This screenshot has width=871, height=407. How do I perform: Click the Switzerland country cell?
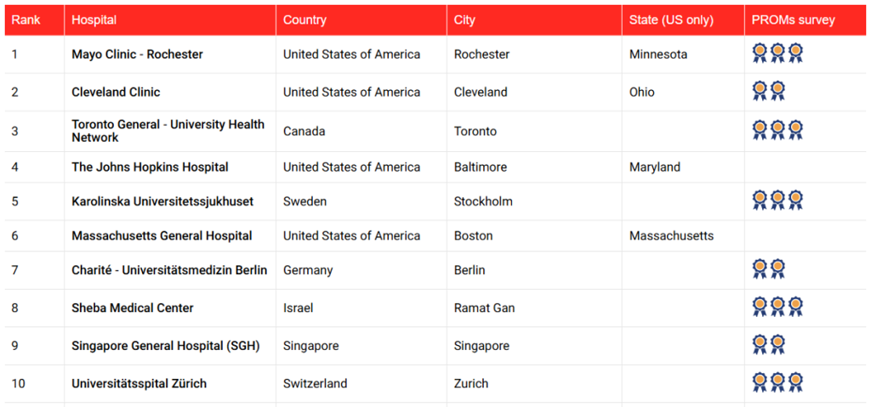(315, 384)
